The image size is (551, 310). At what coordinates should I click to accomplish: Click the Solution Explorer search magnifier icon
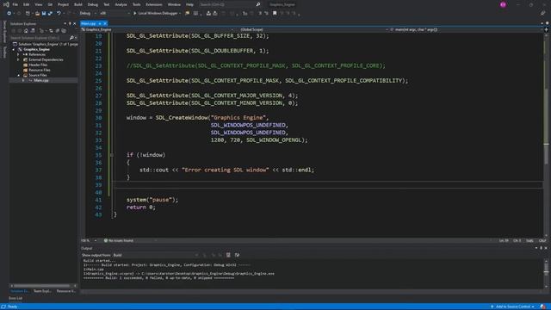point(71,38)
